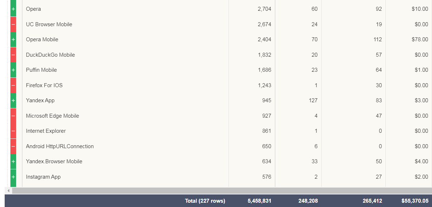
Task: Click the 2,404 value for Opera Mobile
Action: point(264,39)
